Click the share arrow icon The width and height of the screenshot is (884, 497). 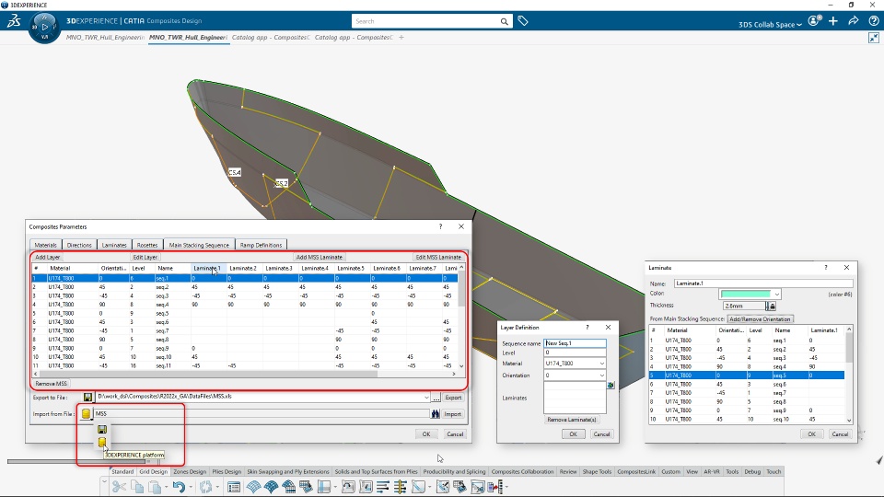click(854, 21)
